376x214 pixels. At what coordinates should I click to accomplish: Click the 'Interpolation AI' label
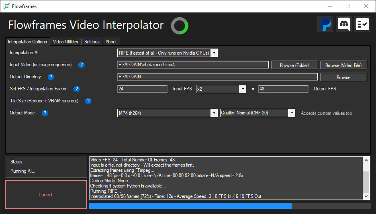pos(24,53)
